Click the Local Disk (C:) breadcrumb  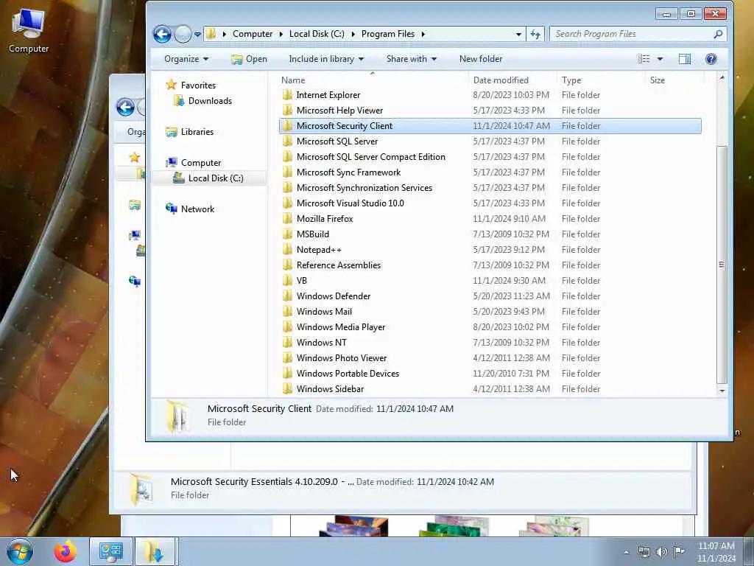[317, 34]
